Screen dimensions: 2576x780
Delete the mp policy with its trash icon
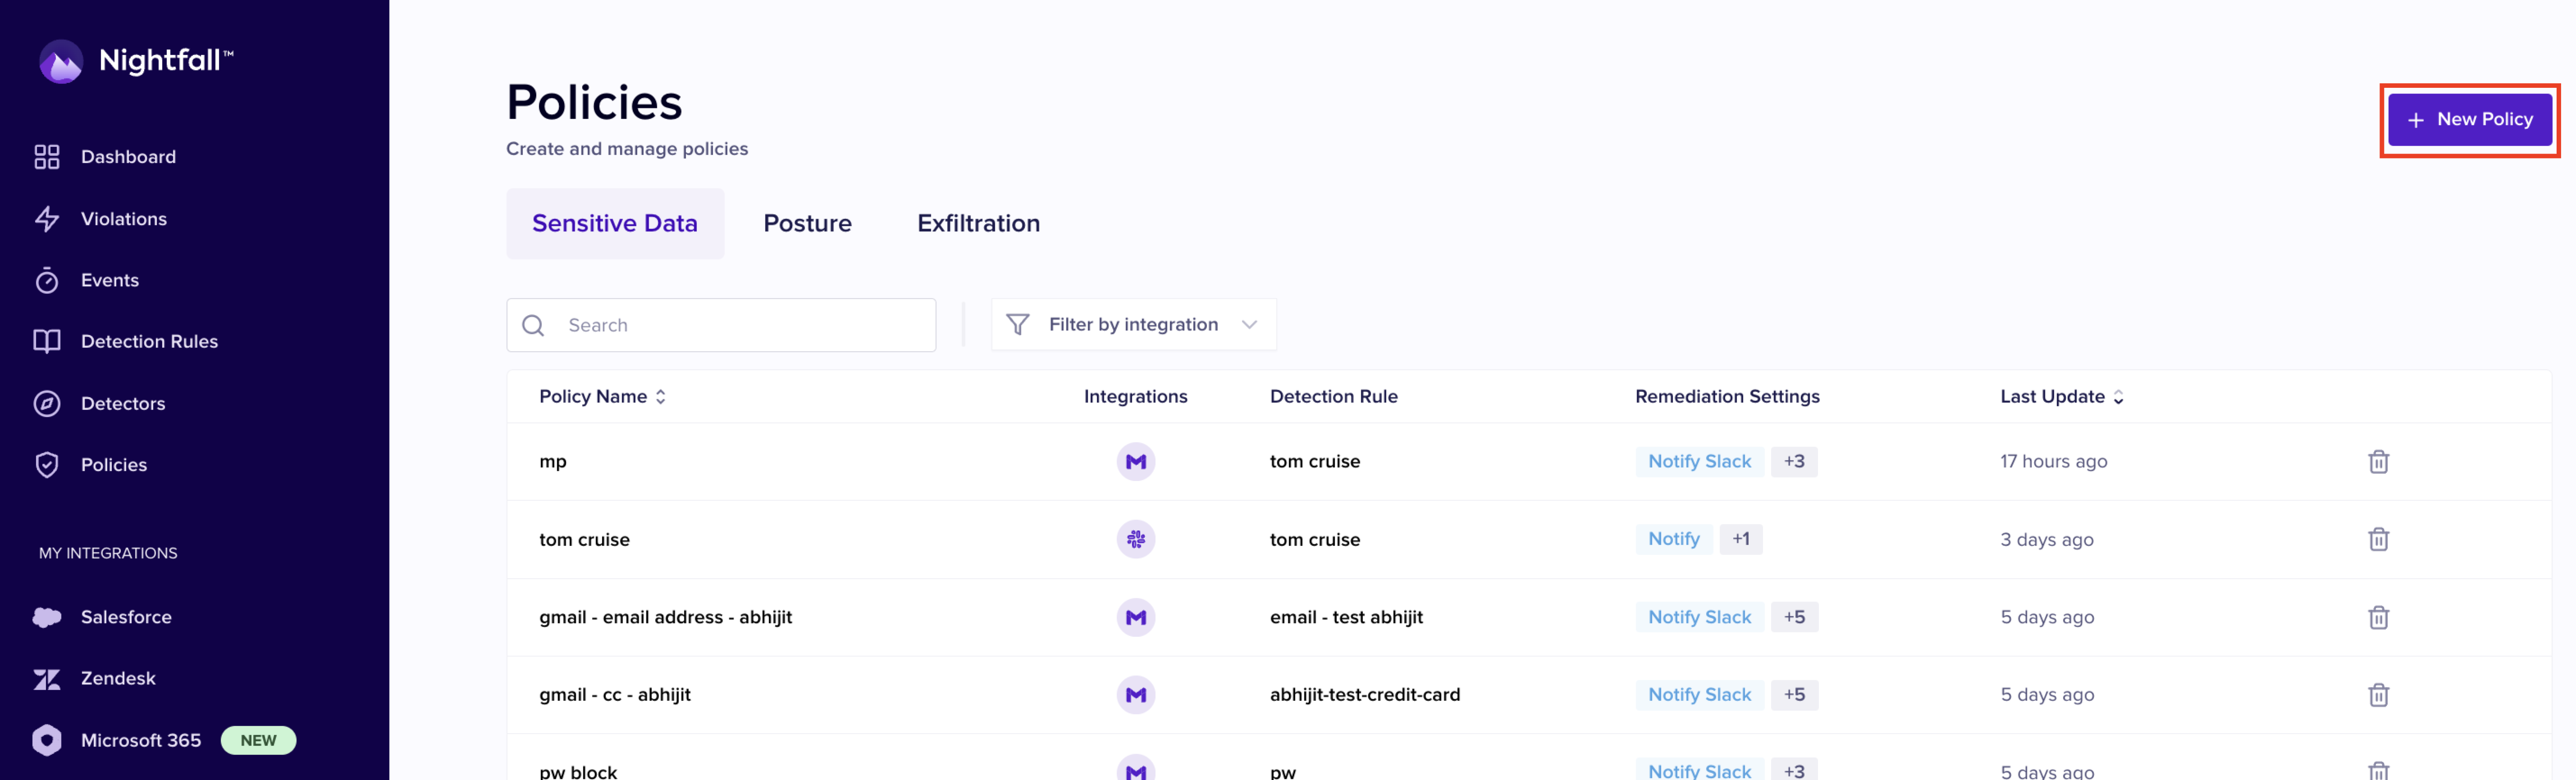(x=2378, y=462)
